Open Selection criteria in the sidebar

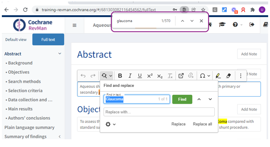click(25, 91)
